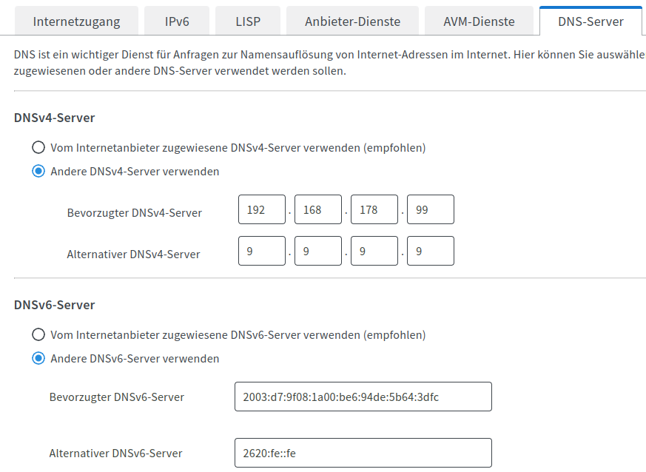Viewport: 646px width, 472px height.
Task: Click the Bevorzugter DNSv4 octet field showing 168
Action: click(318, 209)
